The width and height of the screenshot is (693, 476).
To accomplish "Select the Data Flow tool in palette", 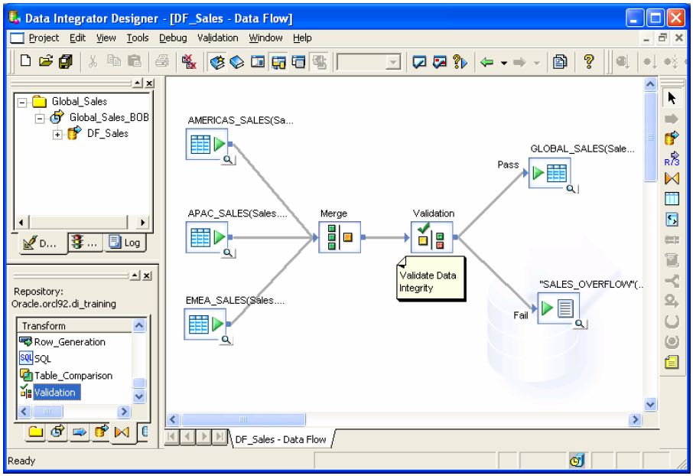I will (672, 138).
